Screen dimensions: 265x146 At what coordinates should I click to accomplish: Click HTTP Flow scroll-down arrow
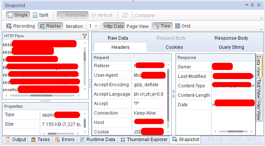(x=85, y=89)
